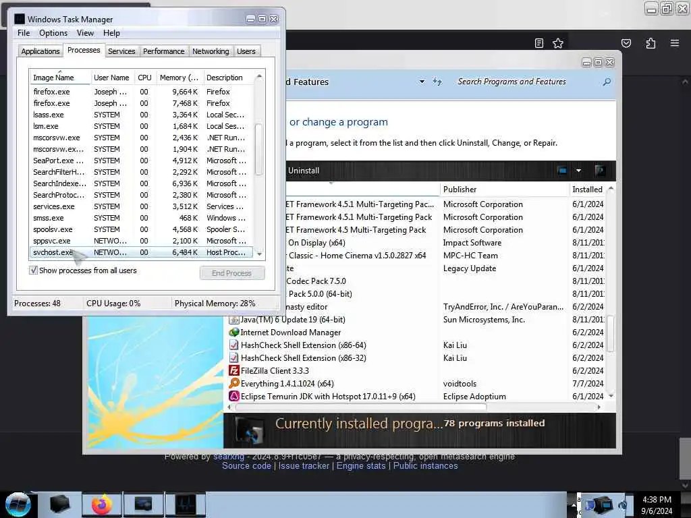The width and height of the screenshot is (691, 518).
Task: Click the Eclipse Temurin JDK icon
Action: pyautogui.click(x=234, y=396)
